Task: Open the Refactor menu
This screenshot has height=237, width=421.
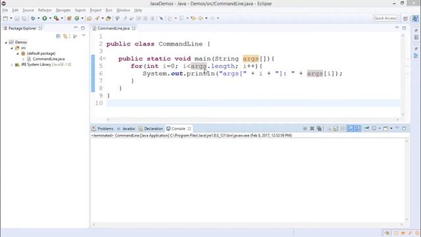Action: pyautogui.click(x=45, y=11)
